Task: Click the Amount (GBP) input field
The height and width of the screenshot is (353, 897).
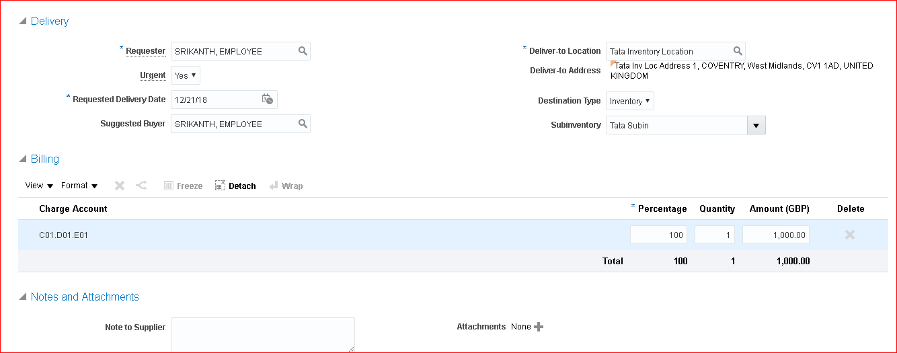Action: (775, 235)
